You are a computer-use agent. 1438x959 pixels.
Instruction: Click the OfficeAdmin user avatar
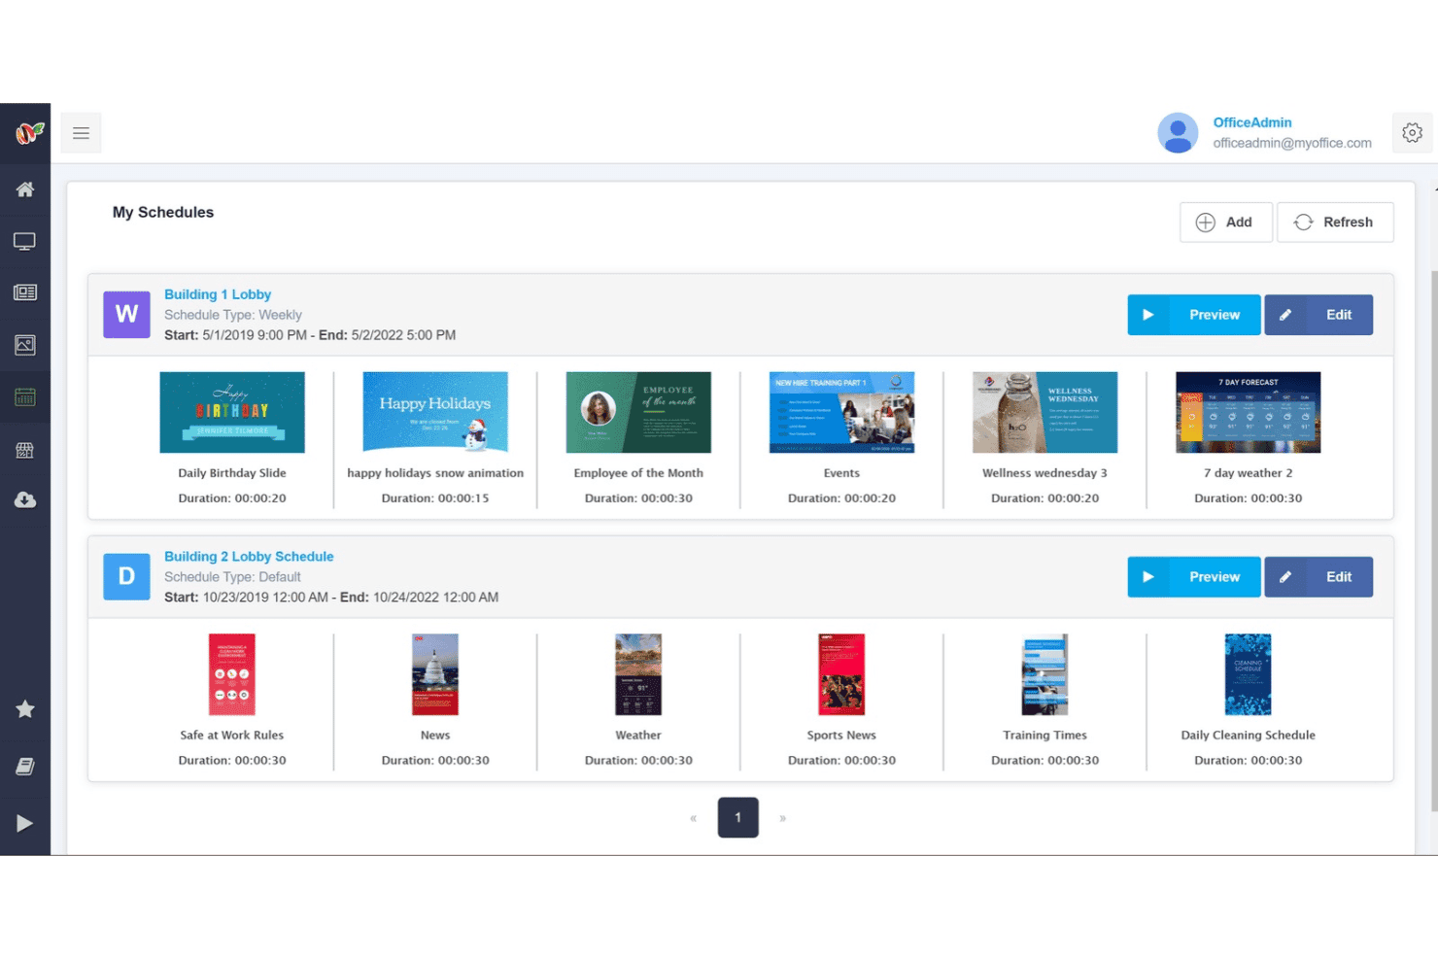pyautogui.click(x=1178, y=133)
